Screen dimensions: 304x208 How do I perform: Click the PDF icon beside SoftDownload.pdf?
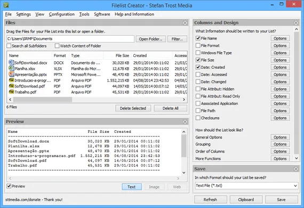click(11, 86)
